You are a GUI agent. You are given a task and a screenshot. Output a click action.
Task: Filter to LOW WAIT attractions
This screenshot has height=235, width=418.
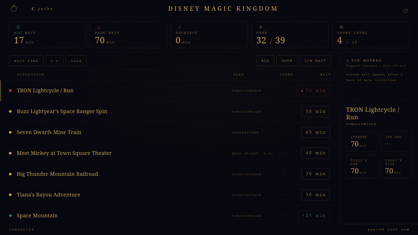tap(315, 61)
